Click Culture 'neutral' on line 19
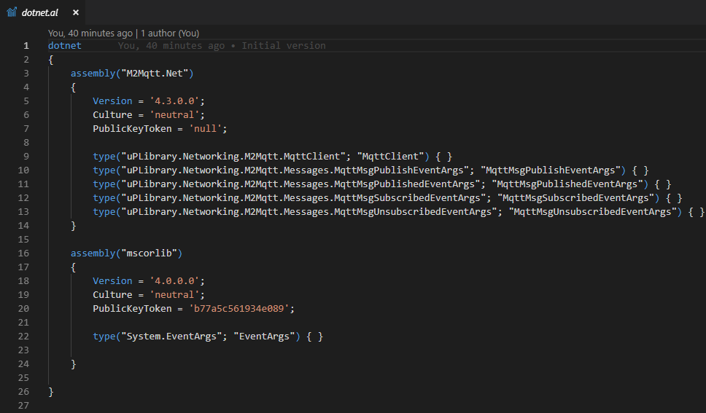The height and width of the screenshot is (413, 706). [x=174, y=295]
